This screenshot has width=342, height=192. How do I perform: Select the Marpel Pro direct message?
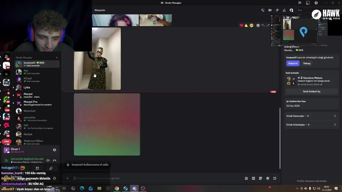(x=37, y=103)
